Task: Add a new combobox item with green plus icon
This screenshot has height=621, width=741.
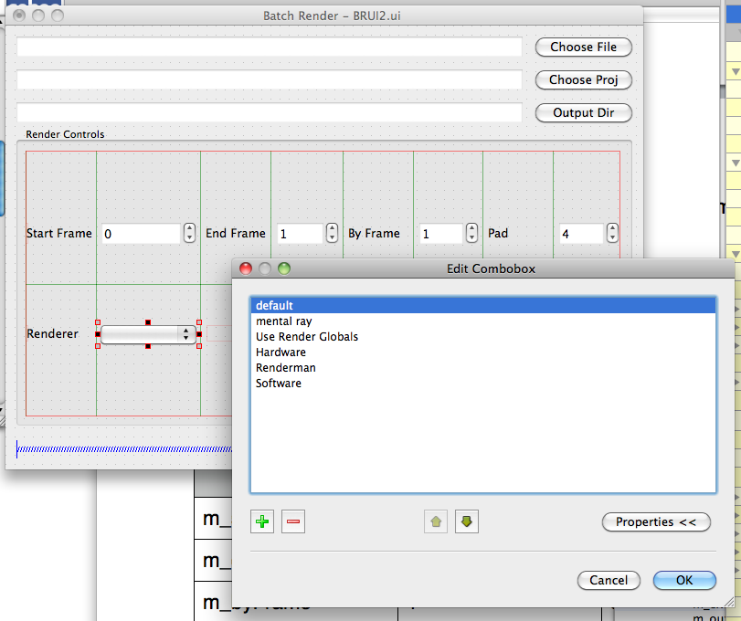Action: pyautogui.click(x=262, y=521)
